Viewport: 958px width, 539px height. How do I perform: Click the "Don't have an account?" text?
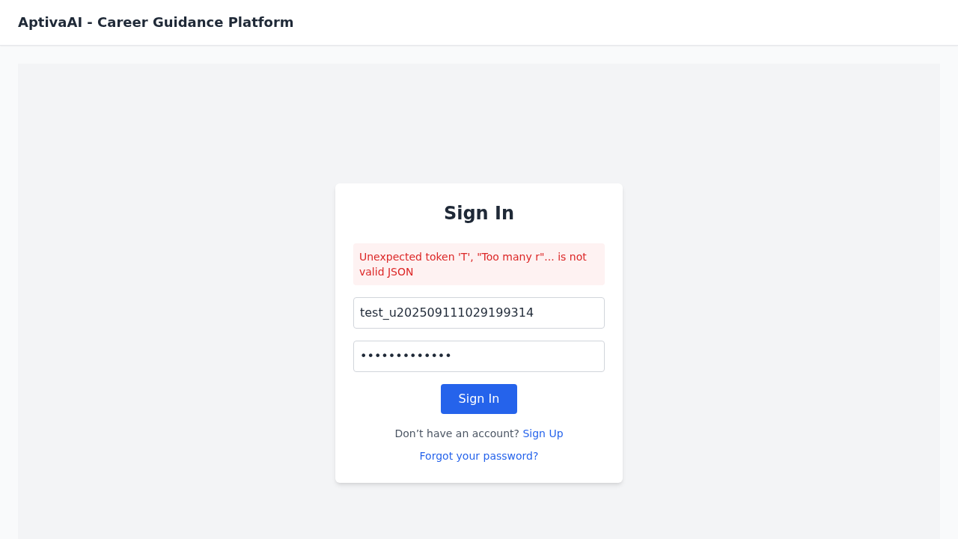tap(457, 433)
